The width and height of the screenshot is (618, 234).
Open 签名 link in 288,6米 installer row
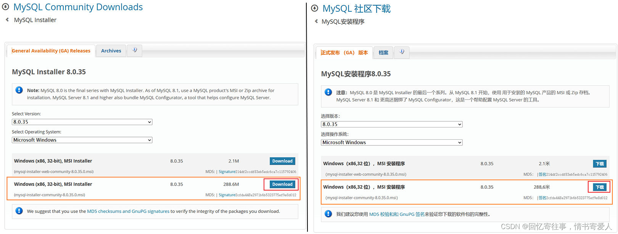tap(542, 198)
